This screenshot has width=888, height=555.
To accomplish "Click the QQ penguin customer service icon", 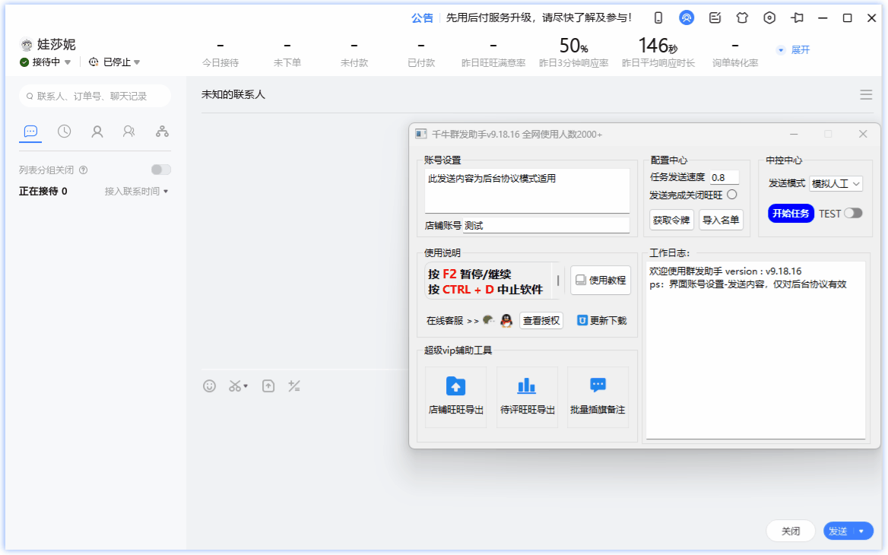I will click(506, 321).
